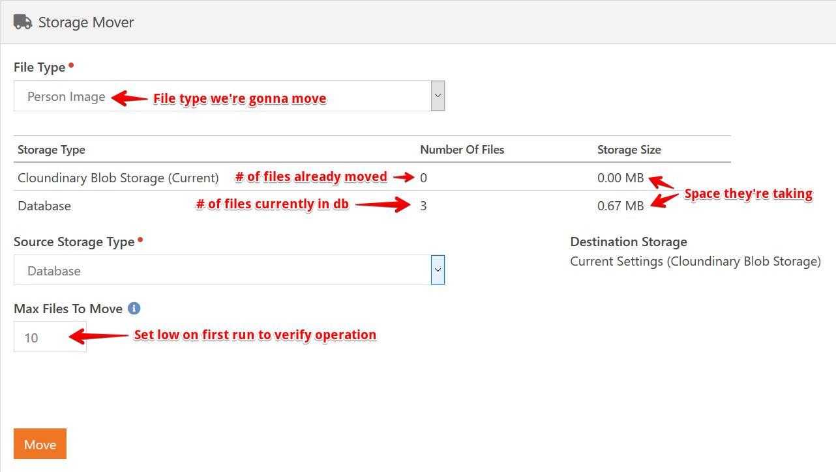Click the Storage Mover truck icon
The height and width of the screenshot is (472, 836).
(x=23, y=22)
